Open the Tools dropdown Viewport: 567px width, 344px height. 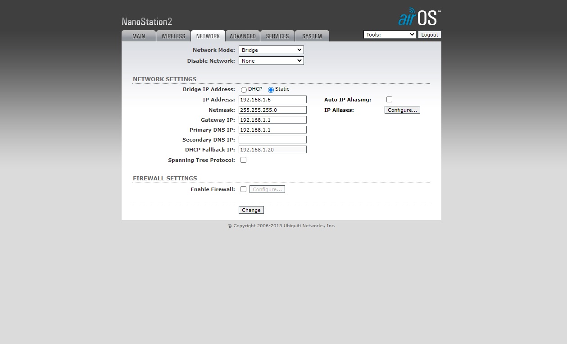[390, 35]
